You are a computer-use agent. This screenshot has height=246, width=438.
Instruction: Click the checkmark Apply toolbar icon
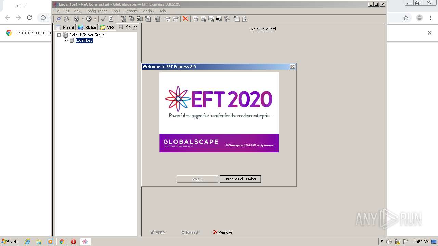coord(103,19)
